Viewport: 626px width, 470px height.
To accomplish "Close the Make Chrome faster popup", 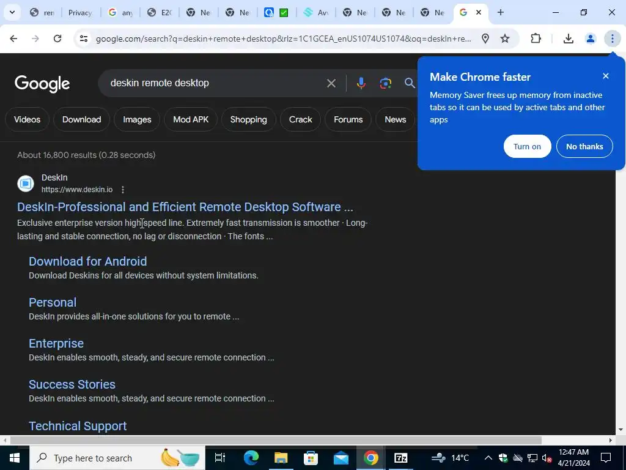I will point(606,76).
